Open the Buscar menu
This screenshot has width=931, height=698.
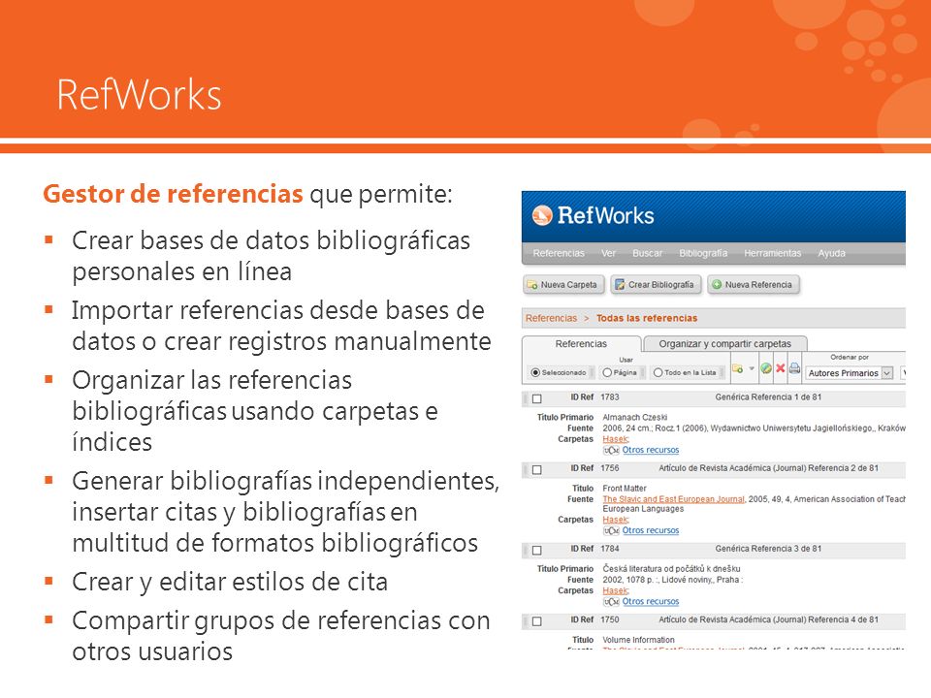pyautogui.click(x=647, y=253)
